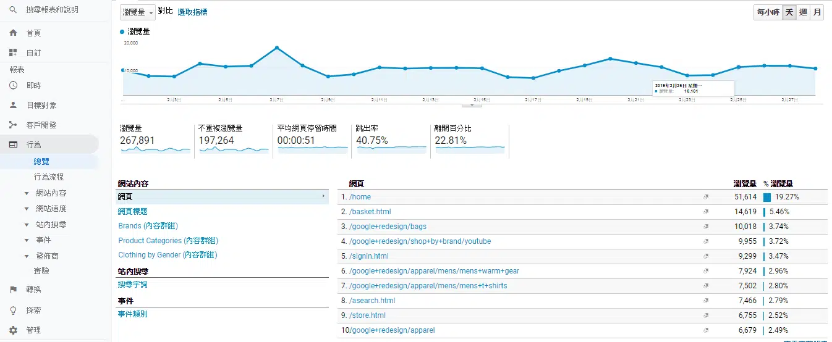This screenshot has height=342, width=832.
Task: Open the /google+redesign/apparel link
Action: coord(392,330)
